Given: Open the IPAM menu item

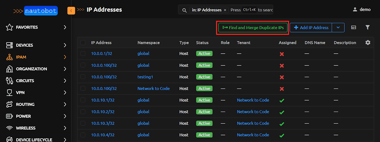Looking at the screenshot, I should click(x=36, y=57).
